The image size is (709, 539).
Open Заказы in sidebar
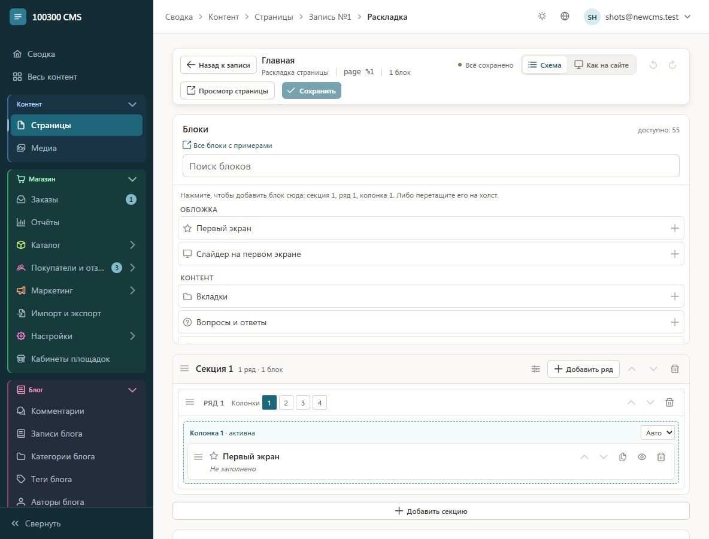tap(77, 199)
